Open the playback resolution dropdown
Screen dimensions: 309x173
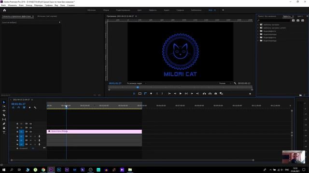[x=225, y=83]
